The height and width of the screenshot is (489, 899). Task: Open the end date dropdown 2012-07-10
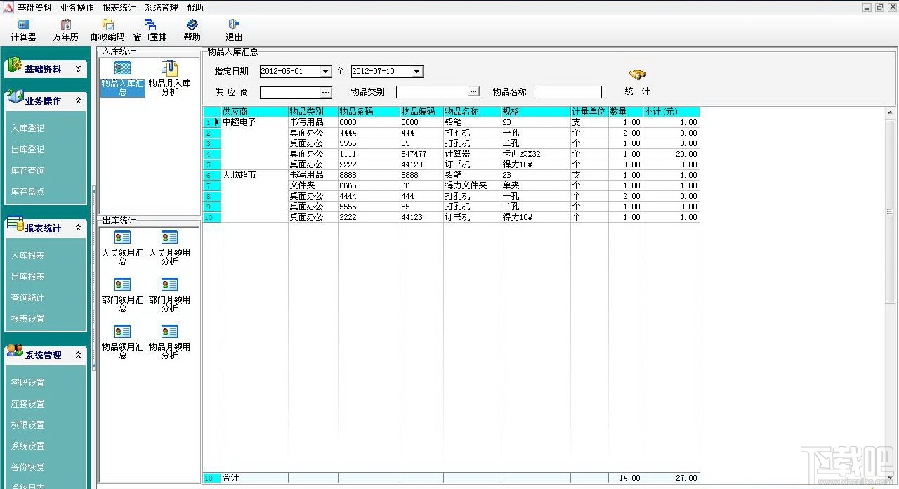(416, 72)
